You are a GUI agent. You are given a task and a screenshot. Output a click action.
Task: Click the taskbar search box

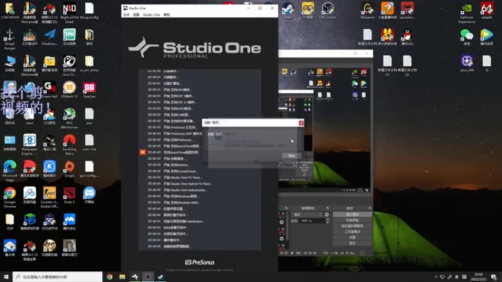click(x=58, y=277)
